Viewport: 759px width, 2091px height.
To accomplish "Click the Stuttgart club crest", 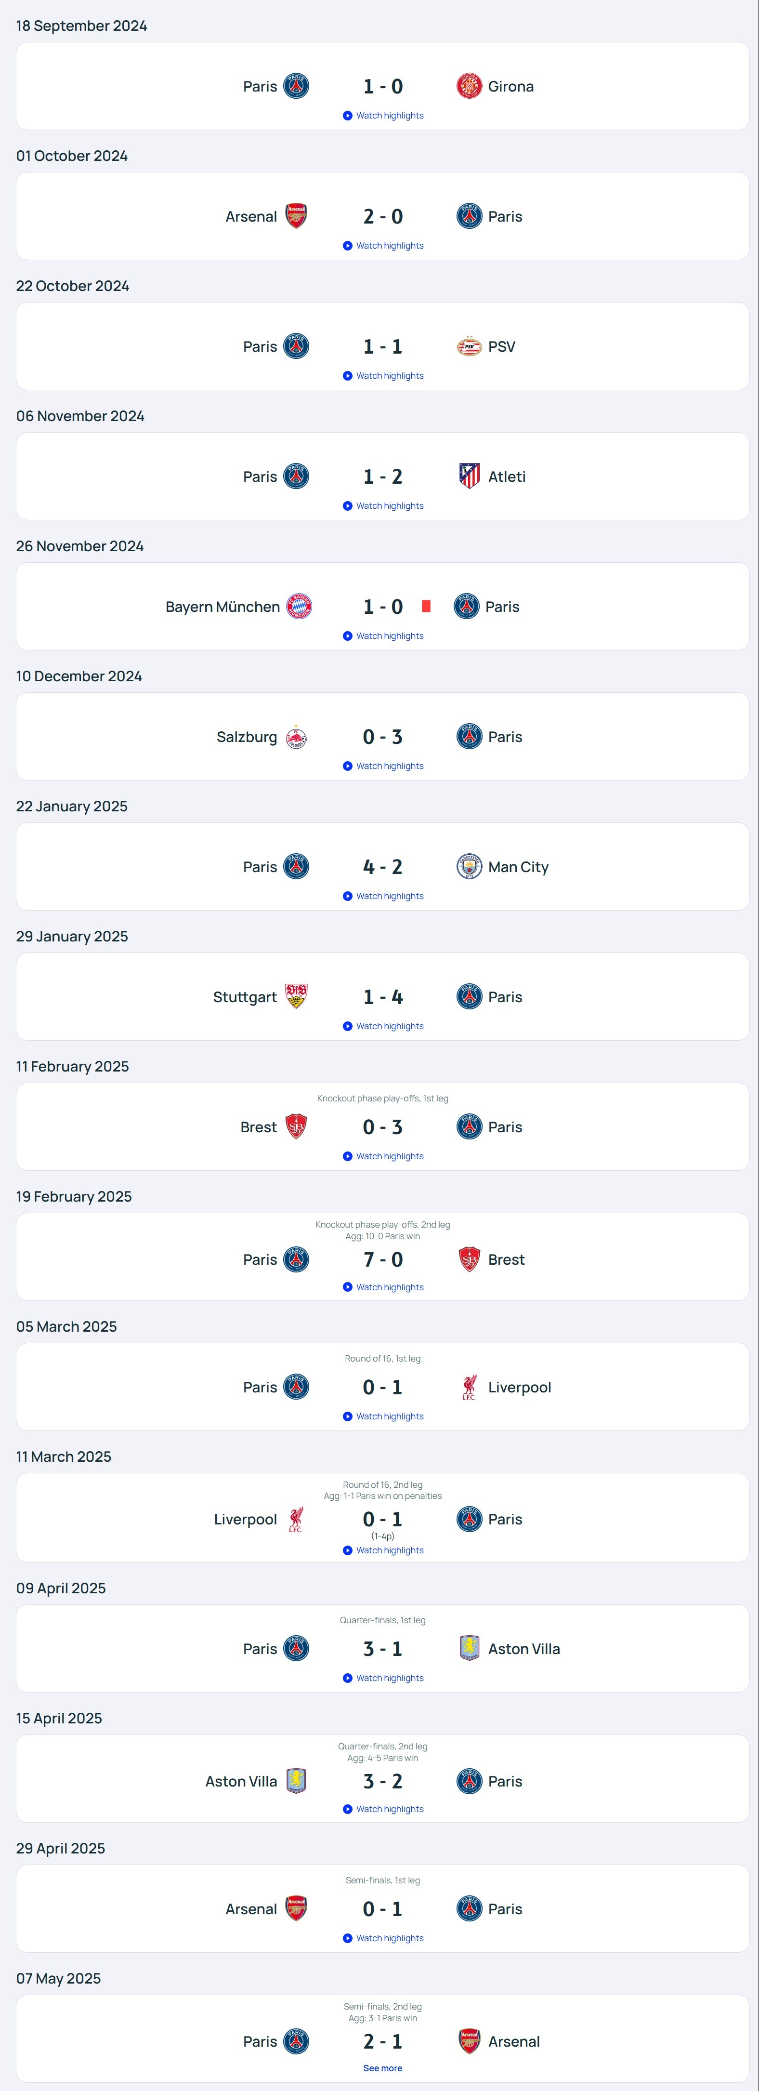I will tap(296, 997).
